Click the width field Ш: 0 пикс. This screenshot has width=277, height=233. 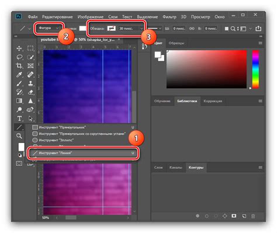coord(179,29)
